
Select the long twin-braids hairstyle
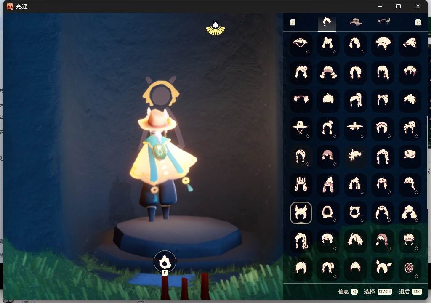pos(301,157)
